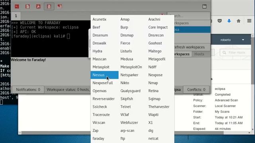Open terminal tab 1
The width and height of the screenshot is (255, 143).
(16, 16)
